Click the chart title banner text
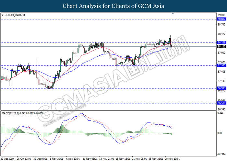Image resolution: width=227 pixels, height=162 pixels. (x=113, y=6)
